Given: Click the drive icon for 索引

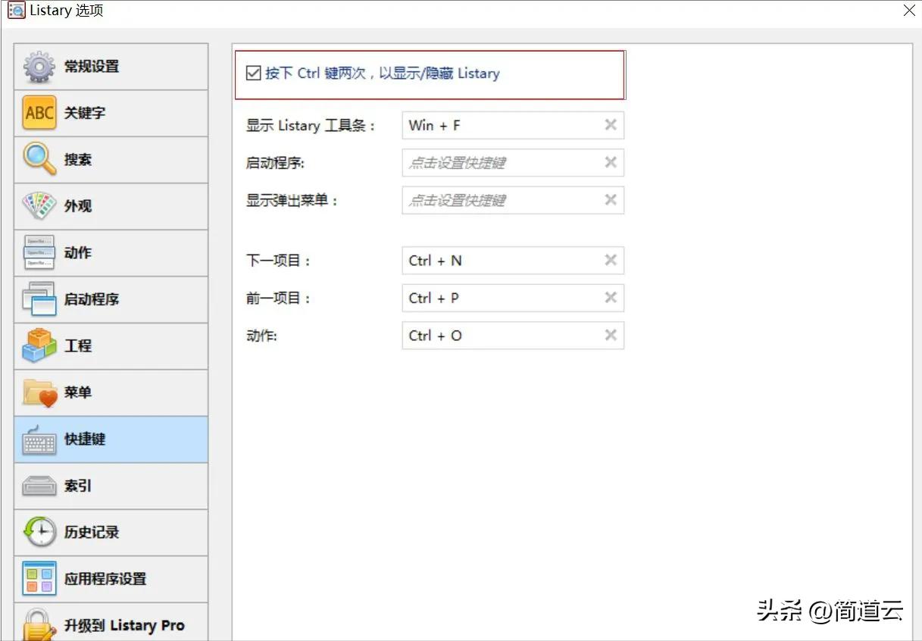Looking at the screenshot, I should [39, 486].
